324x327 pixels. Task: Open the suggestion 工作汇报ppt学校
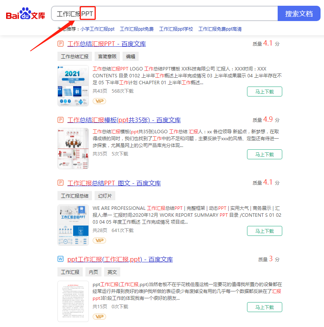pyautogui.click(x=176, y=29)
